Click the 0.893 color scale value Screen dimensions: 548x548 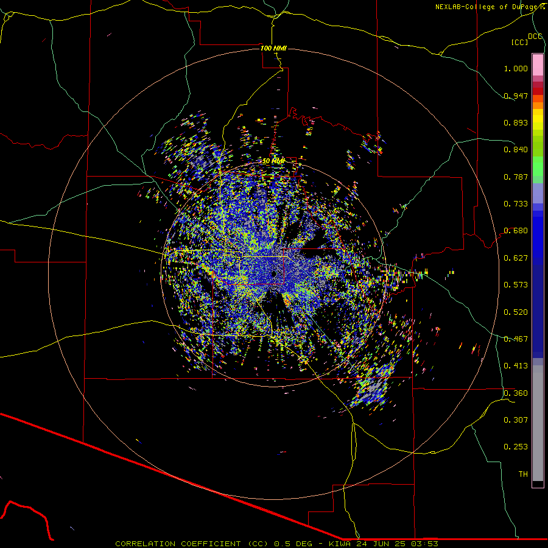point(516,122)
